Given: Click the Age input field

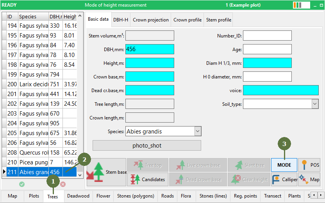Looking at the screenshot, I should (267, 49).
